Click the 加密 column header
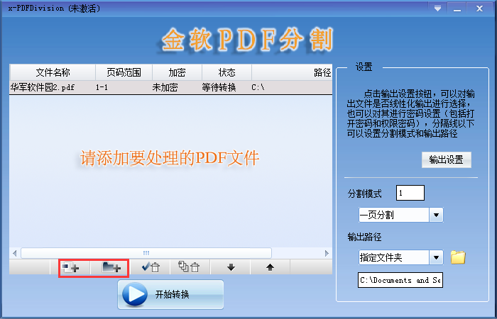 click(177, 72)
